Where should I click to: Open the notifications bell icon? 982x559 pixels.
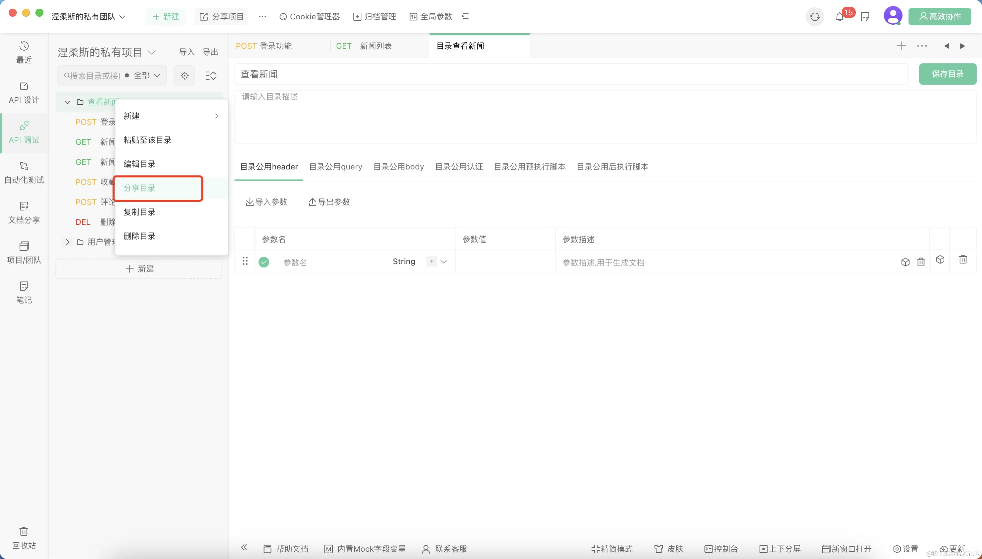point(839,17)
